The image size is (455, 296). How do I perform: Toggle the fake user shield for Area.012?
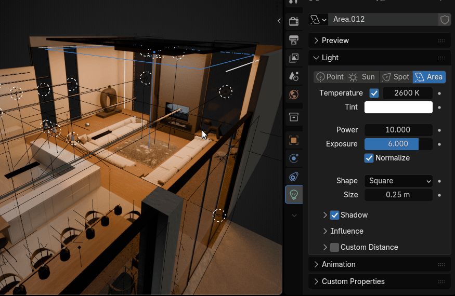coord(445,20)
